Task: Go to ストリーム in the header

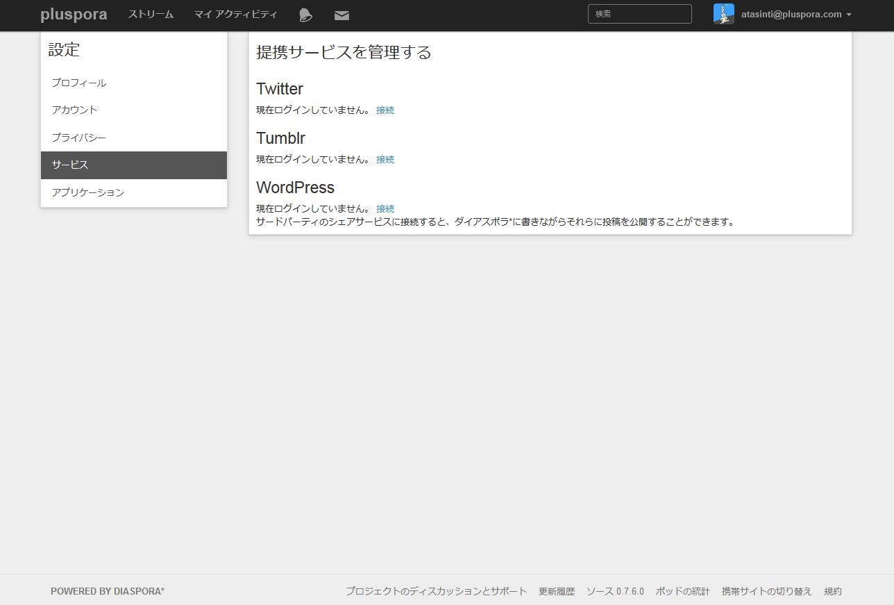Action: (x=151, y=15)
